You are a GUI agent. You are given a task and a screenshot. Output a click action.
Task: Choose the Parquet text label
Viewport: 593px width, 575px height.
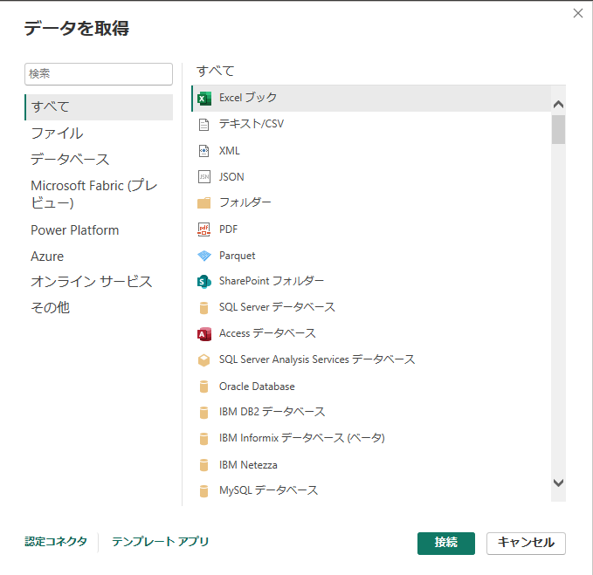tap(238, 256)
